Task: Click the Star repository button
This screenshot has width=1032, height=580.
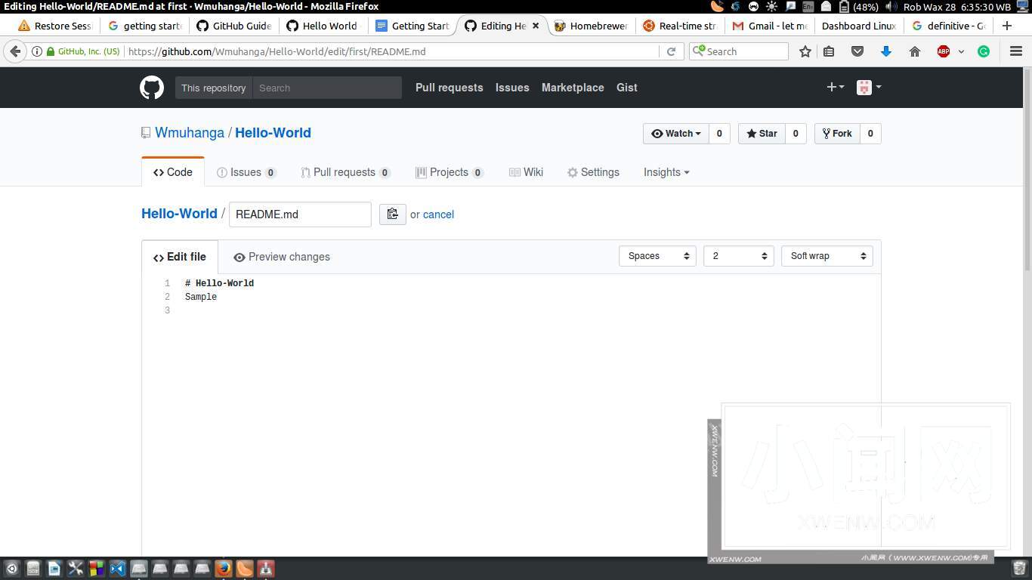Action: [762, 134]
